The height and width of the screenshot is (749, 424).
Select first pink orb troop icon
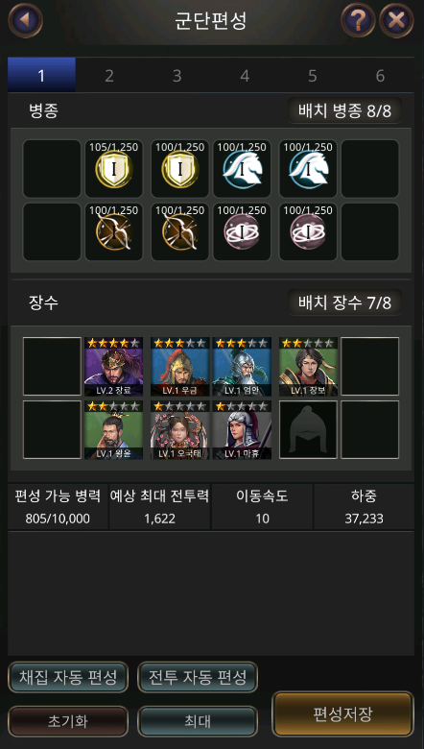click(x=242, y=231)
